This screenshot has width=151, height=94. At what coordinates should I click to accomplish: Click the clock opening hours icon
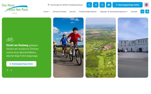click(x=102, y=5)
